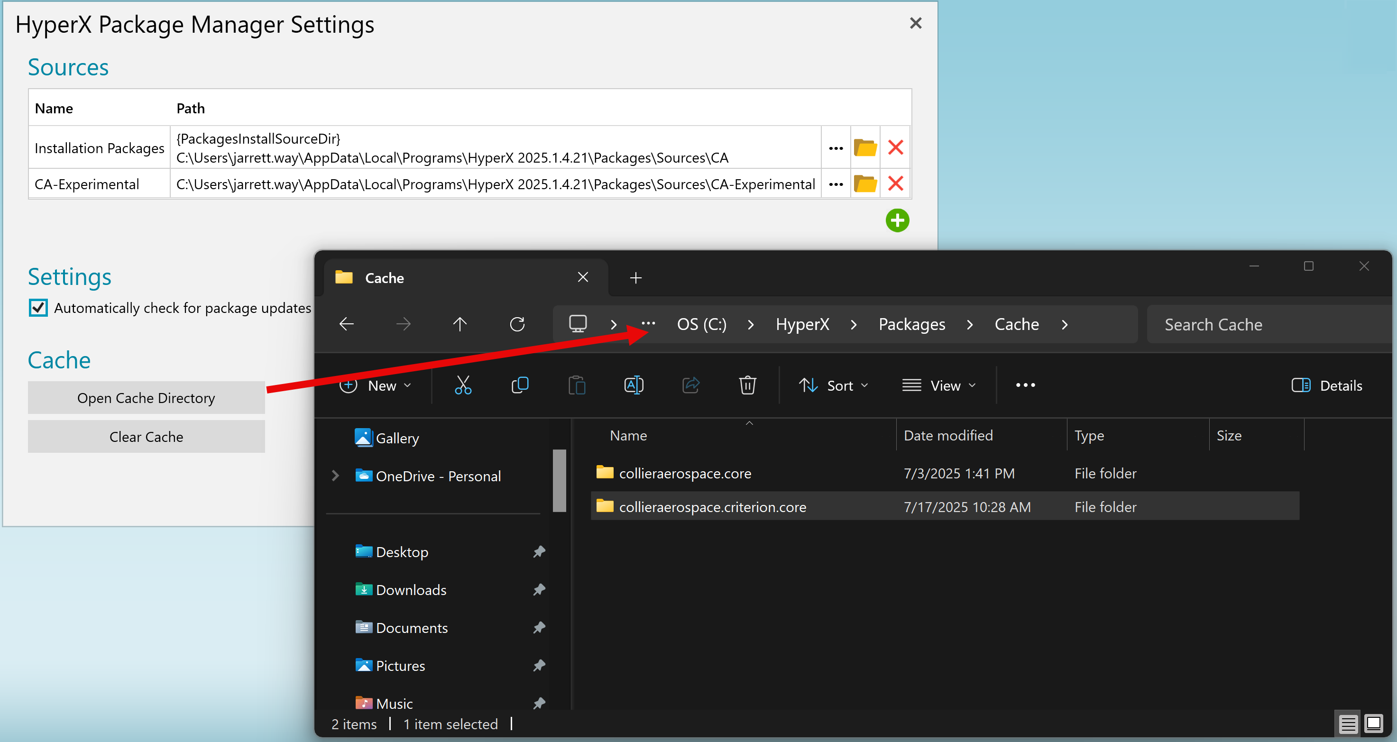Open browse options for Installation Packages source
Image resolution: width=1397 pixels, height=742 pixels.
point(836,147)
